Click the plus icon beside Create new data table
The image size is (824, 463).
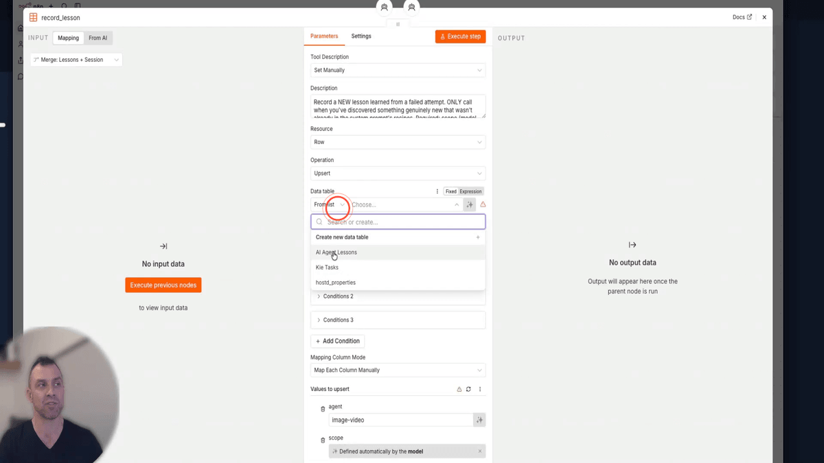(x=478, y=237)
